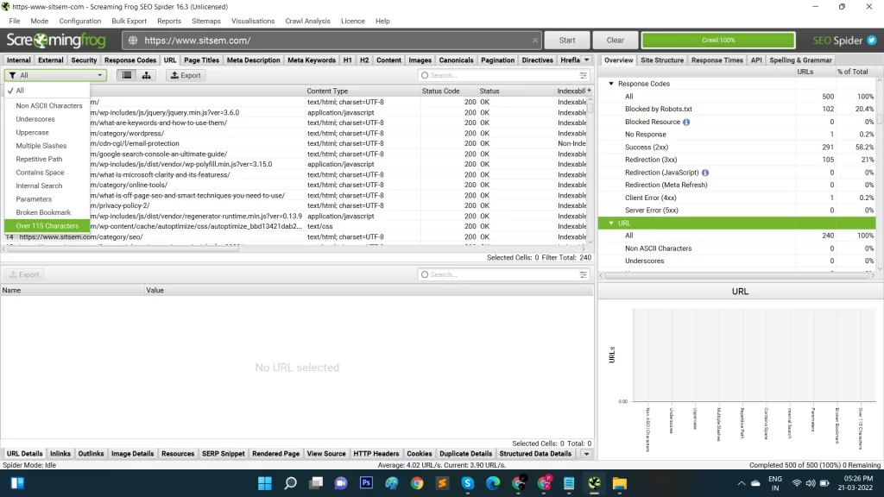884x497 pixels.
Task: Open the Bulk Export menu
Action: click(129, 21)
